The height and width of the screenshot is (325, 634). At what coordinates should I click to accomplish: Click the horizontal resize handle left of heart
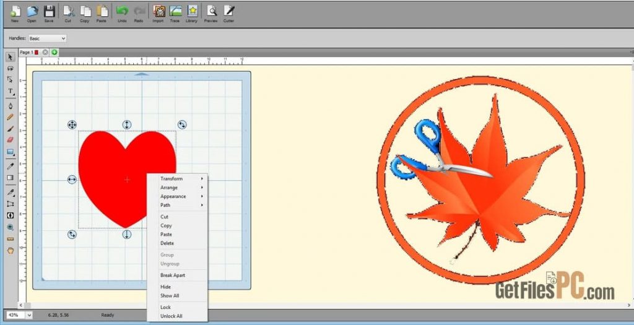coord(72,180)
